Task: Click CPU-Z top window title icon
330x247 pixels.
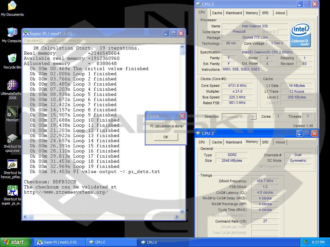Action: click(198, 4)
